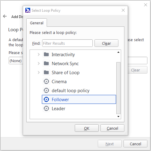Image resolution: width=151 pixels, height=151 pixels.
Task: Click the list scrollbar down arrow
Action: pyautogui.click(x=118, y=116)
